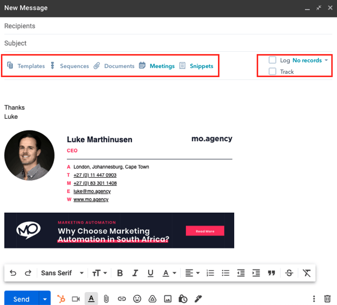Toggle italic formatting

point(135,273)
